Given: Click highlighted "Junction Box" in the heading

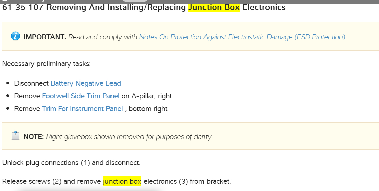Looking at the screenshot, I should tap(214, 7).
